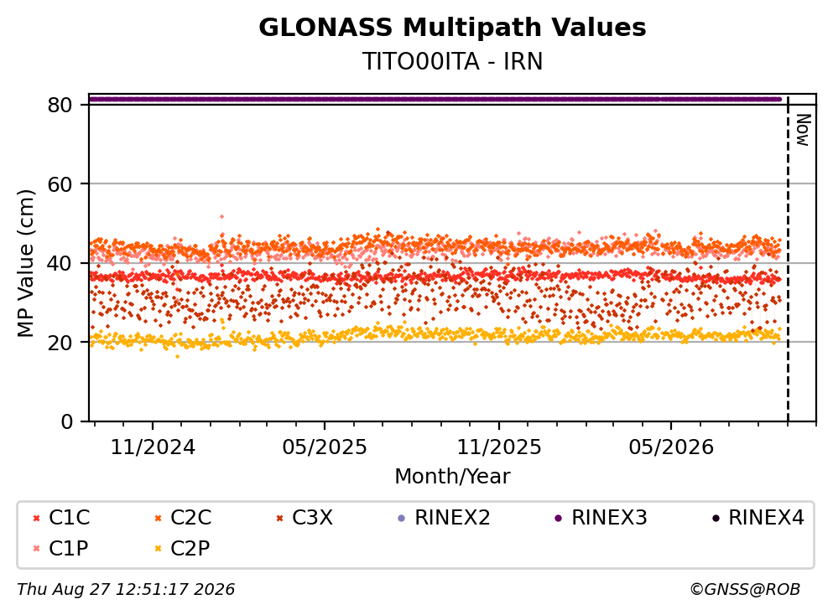This screenshot has width=833, height=615.
Task: Click the Now dashed vertical line label
Action: pyautogui.click(x=804, y=130)
